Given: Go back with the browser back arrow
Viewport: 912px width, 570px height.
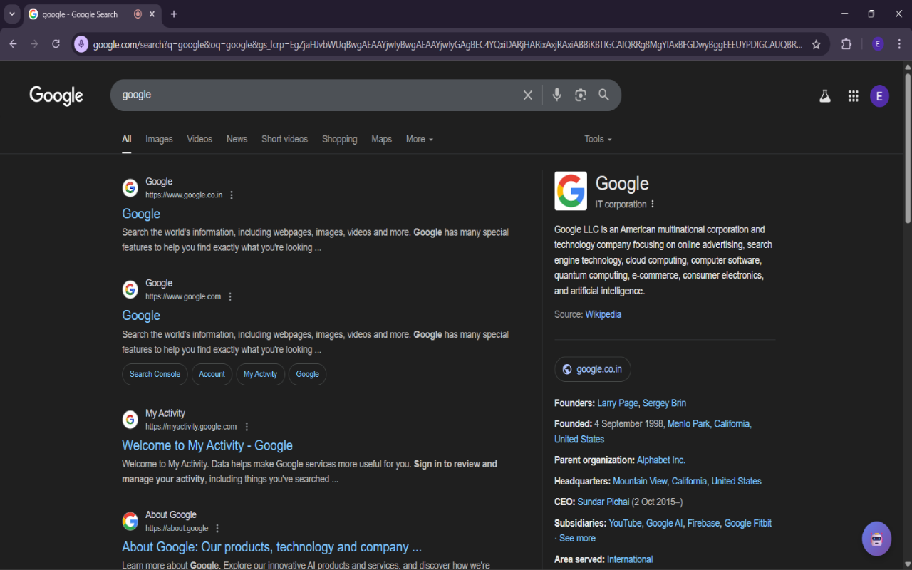Looking at the screenshot, I should coord(13,44).
